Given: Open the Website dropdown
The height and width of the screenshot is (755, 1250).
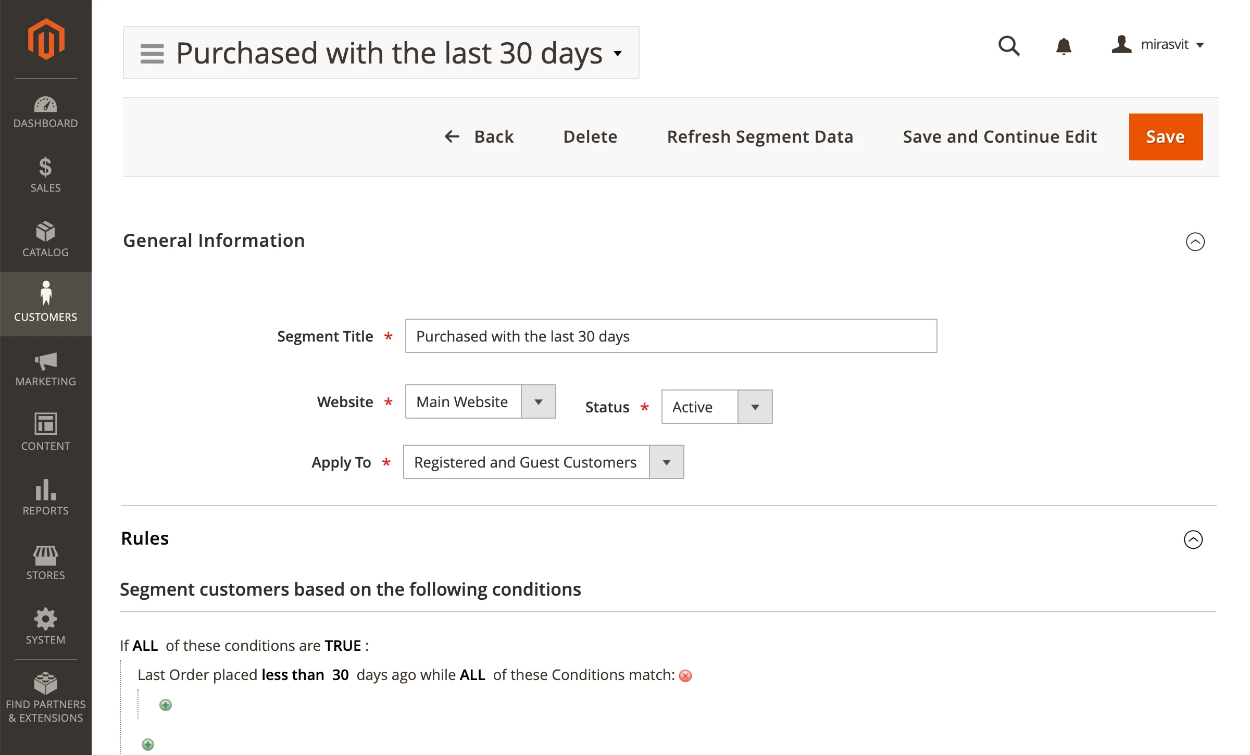Looking at the screenshot, I should point(480,401).
